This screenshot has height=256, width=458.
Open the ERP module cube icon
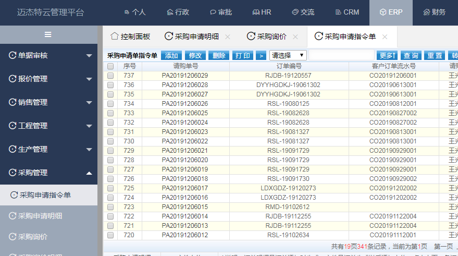tap(383, 12)
